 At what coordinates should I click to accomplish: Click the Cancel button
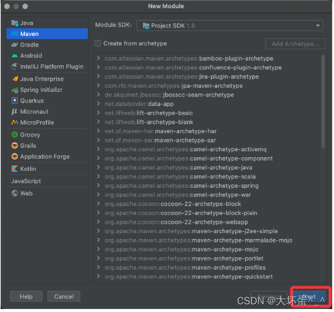[64, 297]
